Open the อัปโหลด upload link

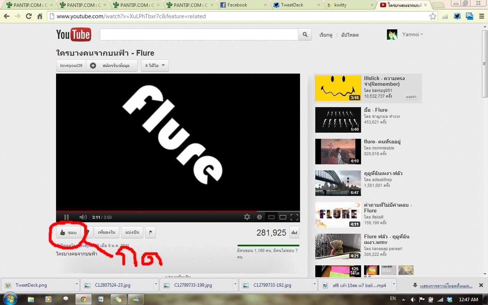pos(350,35)
